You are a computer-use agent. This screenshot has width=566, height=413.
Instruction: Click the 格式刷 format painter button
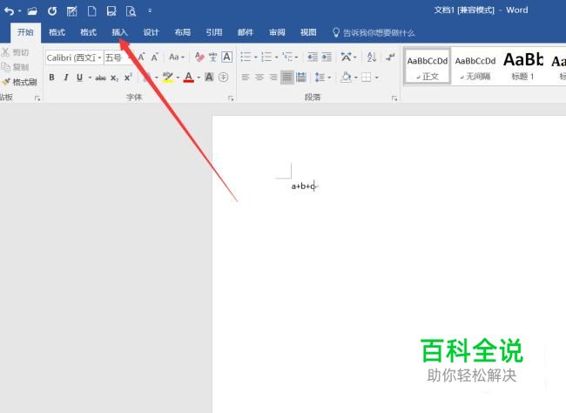tap(19, 82)
